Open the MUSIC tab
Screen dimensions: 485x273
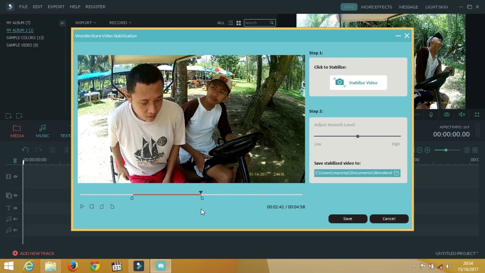(x=42, y=131)
